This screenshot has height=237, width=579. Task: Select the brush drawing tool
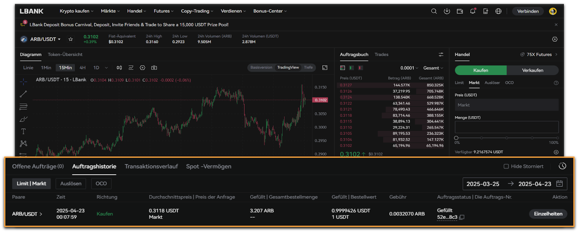[x=23, y=119]
